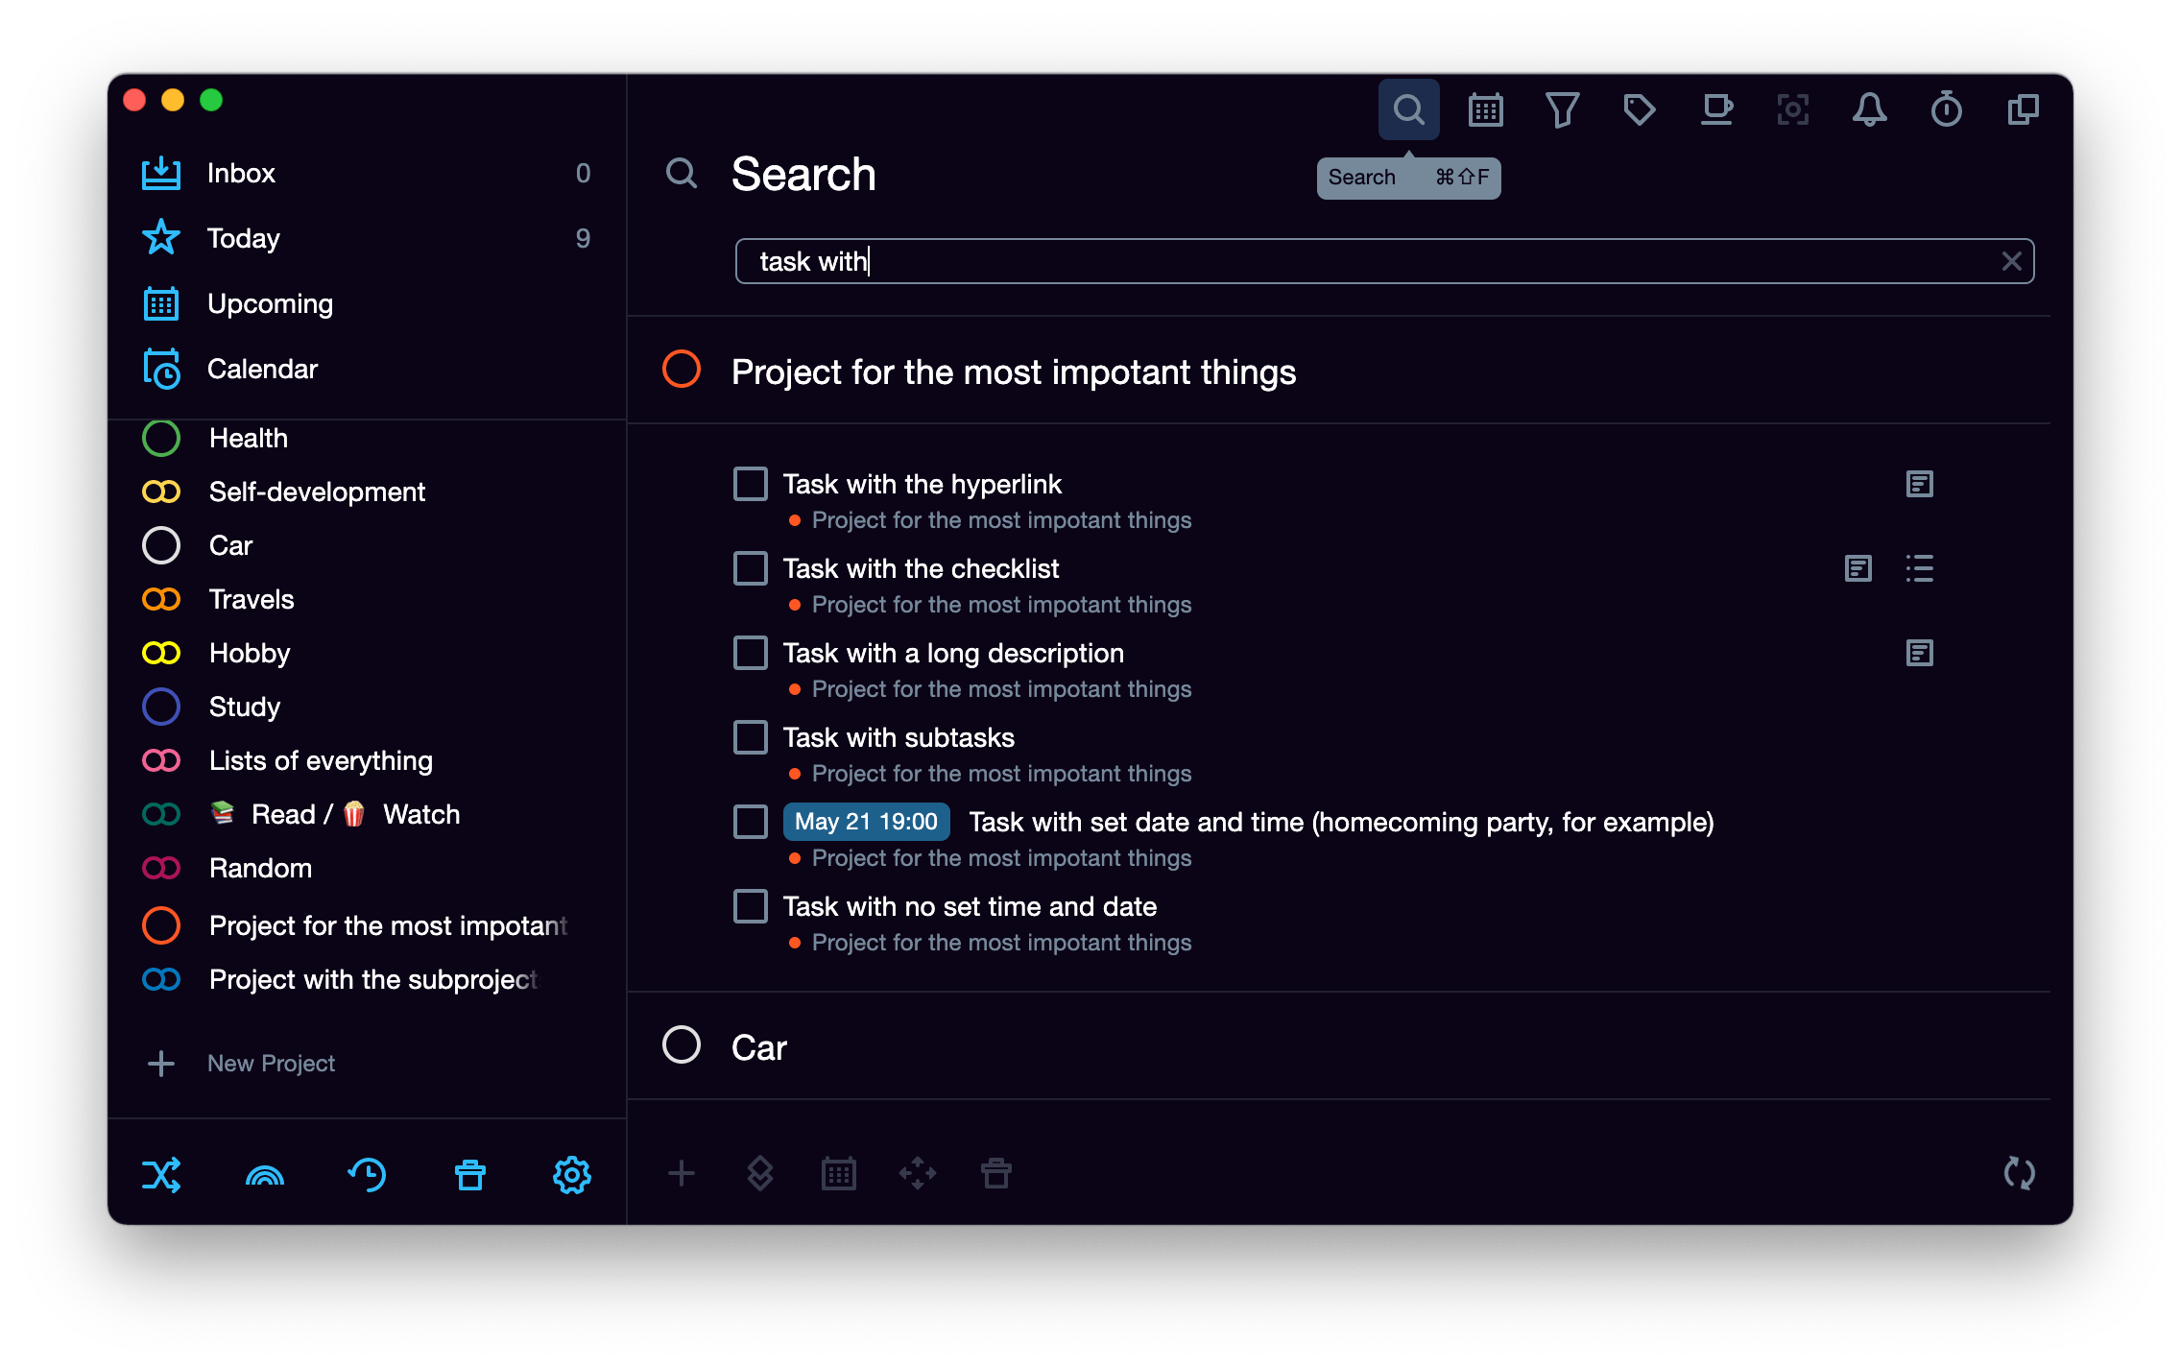Image resolution: width=2181 pixels, height=1367 pixels.
Task: Select the May 21 19:00 date badge
Action: click(866, 822)
